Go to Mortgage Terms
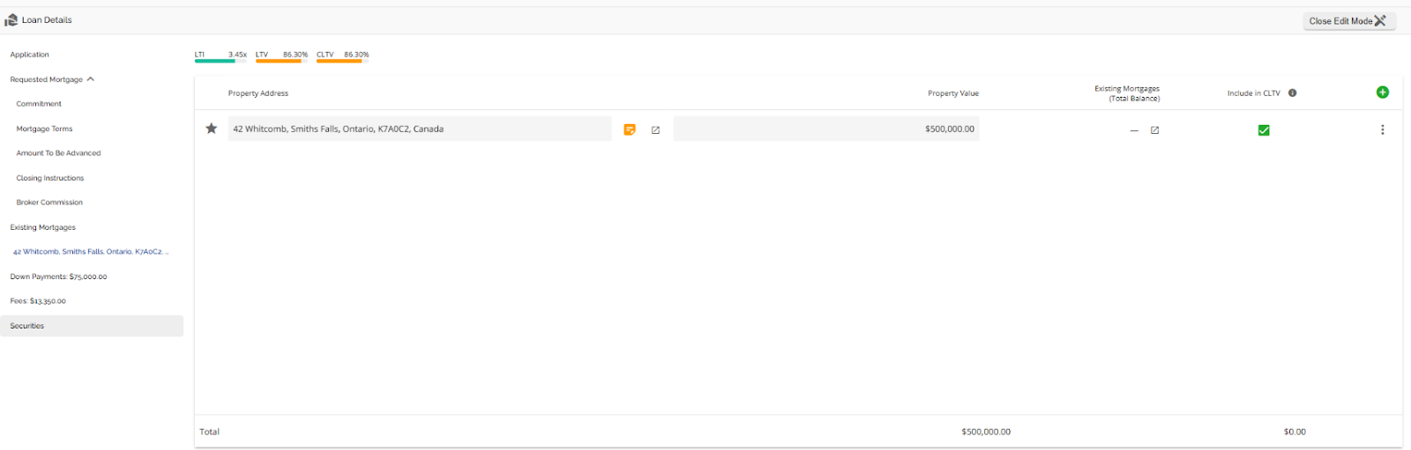This screenshot has width=1411, height=450. [44, 129]
